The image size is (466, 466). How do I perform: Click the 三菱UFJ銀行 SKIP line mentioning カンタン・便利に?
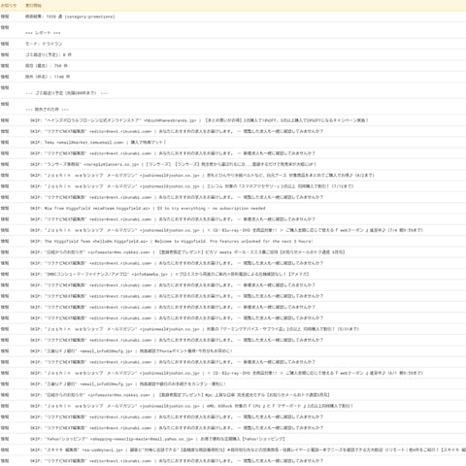[233, 384]
